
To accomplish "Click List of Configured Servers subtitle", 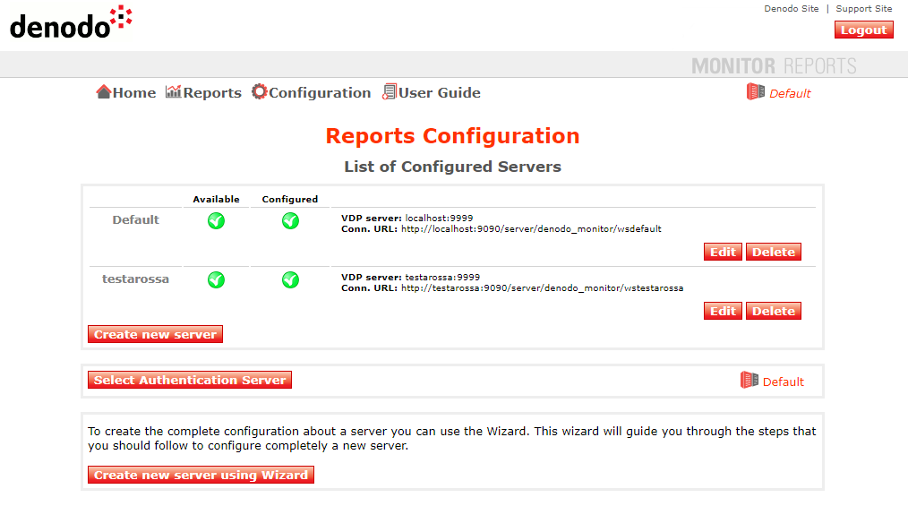I will click(x=452, y=167).
